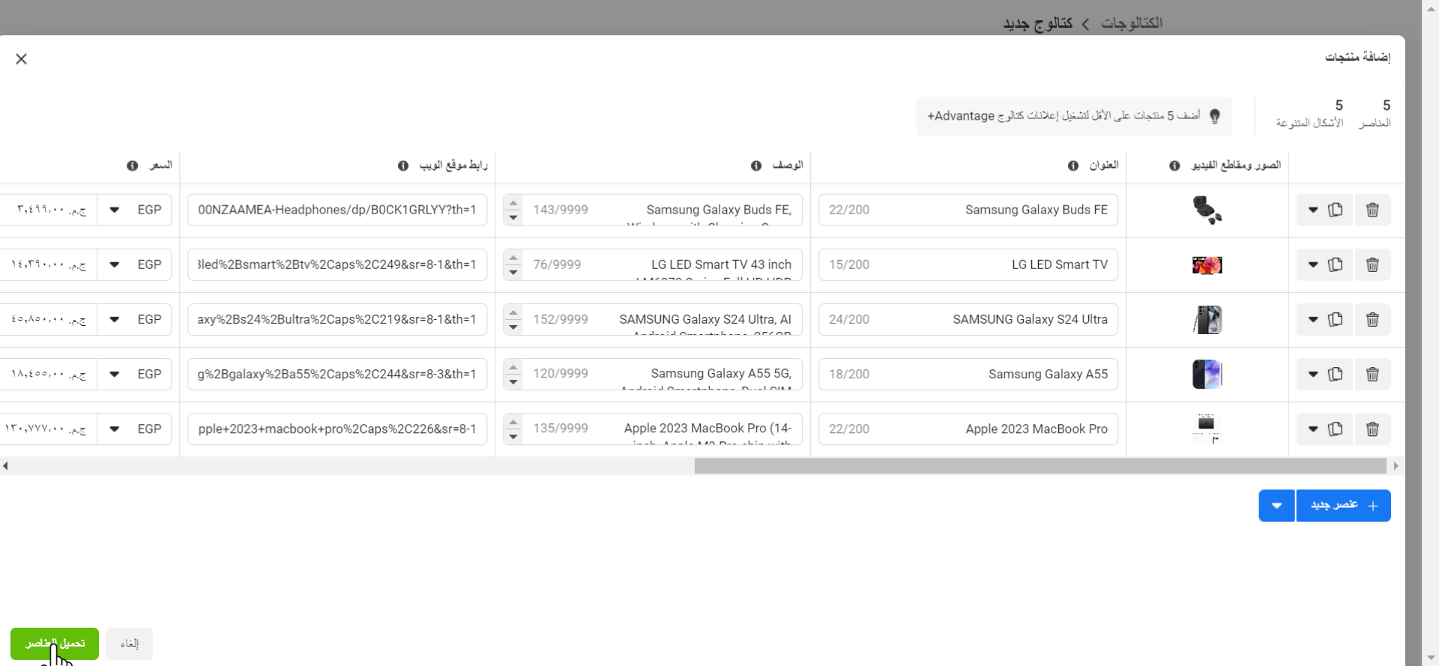Viewport: 1439px width, 666px height.
Task: Edit description of Samsung Galaxy Buds FE
Action: 653,210
